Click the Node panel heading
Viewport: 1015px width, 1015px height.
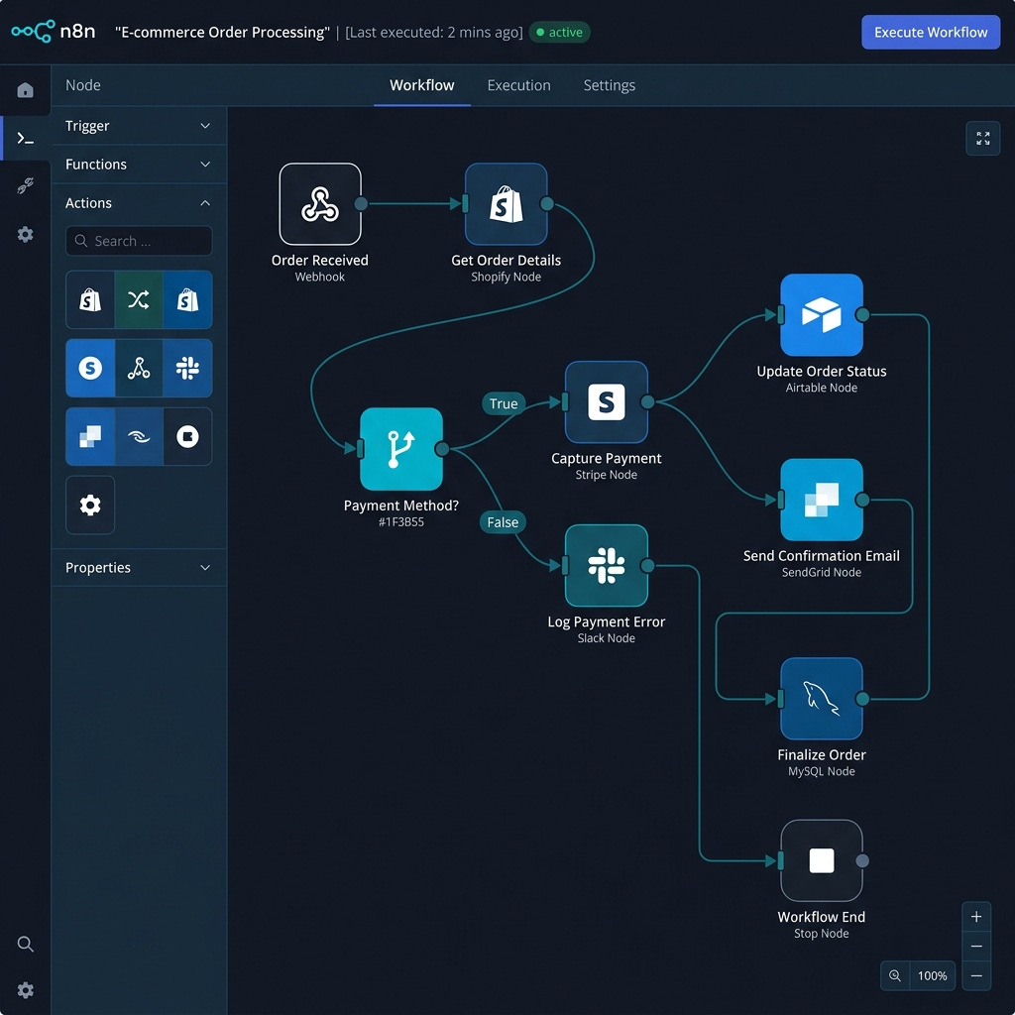(83, 85)
